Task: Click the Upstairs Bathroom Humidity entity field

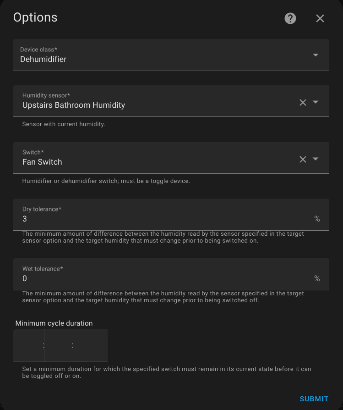Action: pos(171,101)
